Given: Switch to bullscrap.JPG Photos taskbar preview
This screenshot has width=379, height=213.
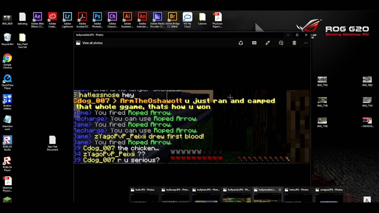Looking at the screenshot, I should tap(175, 195).
